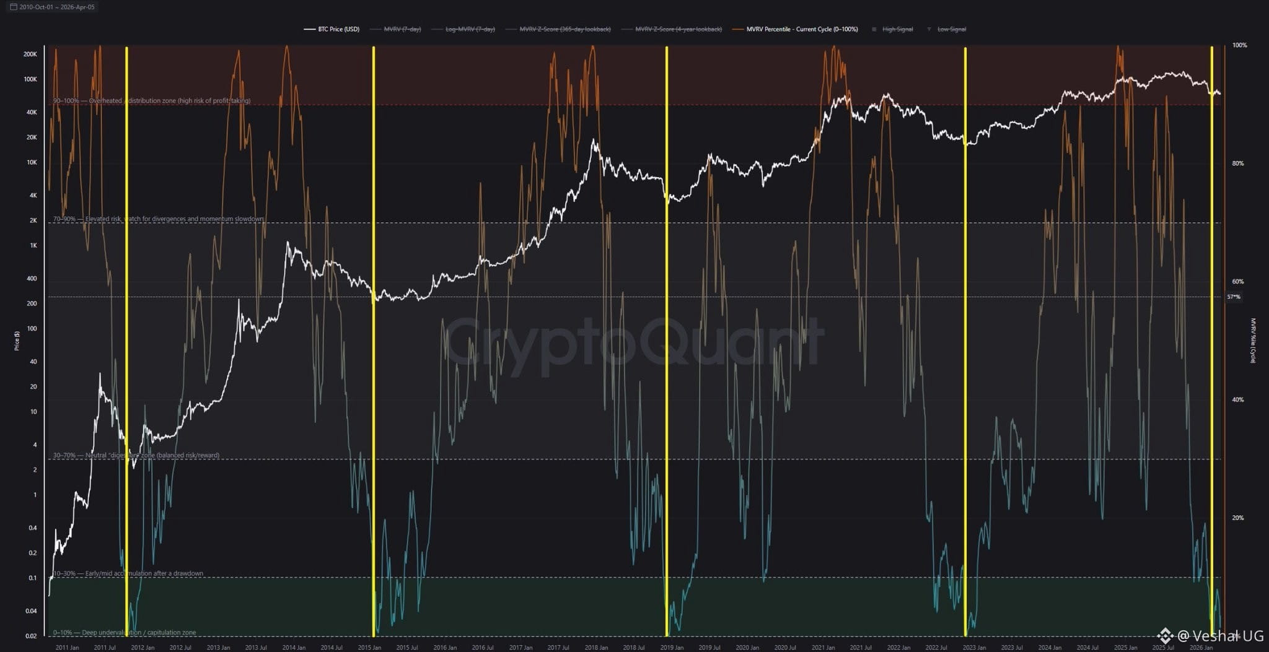Click the 2K price axis label
1269x652 pixels.
[x=33, y=220]
